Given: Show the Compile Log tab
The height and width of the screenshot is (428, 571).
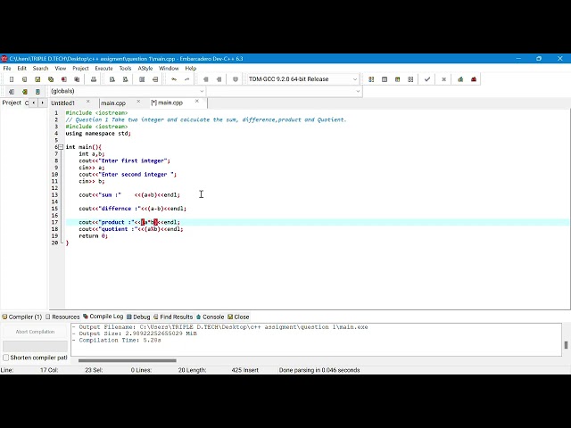Looking at the screenshot, I should pos(103,317).
